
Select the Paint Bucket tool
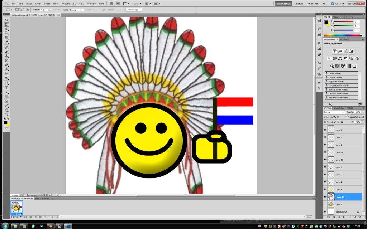click(x=6, y=69)
